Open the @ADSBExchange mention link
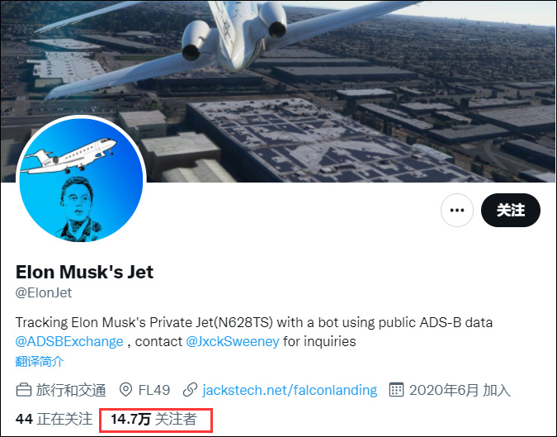Image resolution: width=557 pixels, height=437 pixels. click(x=69, y=341)
